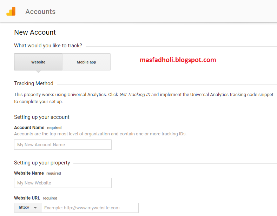
Task: Click the My New Website name field
Action: [x=63, y=183]
